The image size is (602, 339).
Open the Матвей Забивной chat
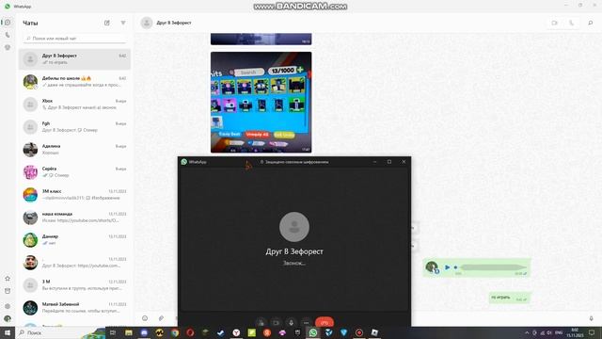(75, 308)
